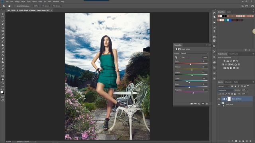
Task: Click the on-image adjustment hand tool
Action: (176, 57)
